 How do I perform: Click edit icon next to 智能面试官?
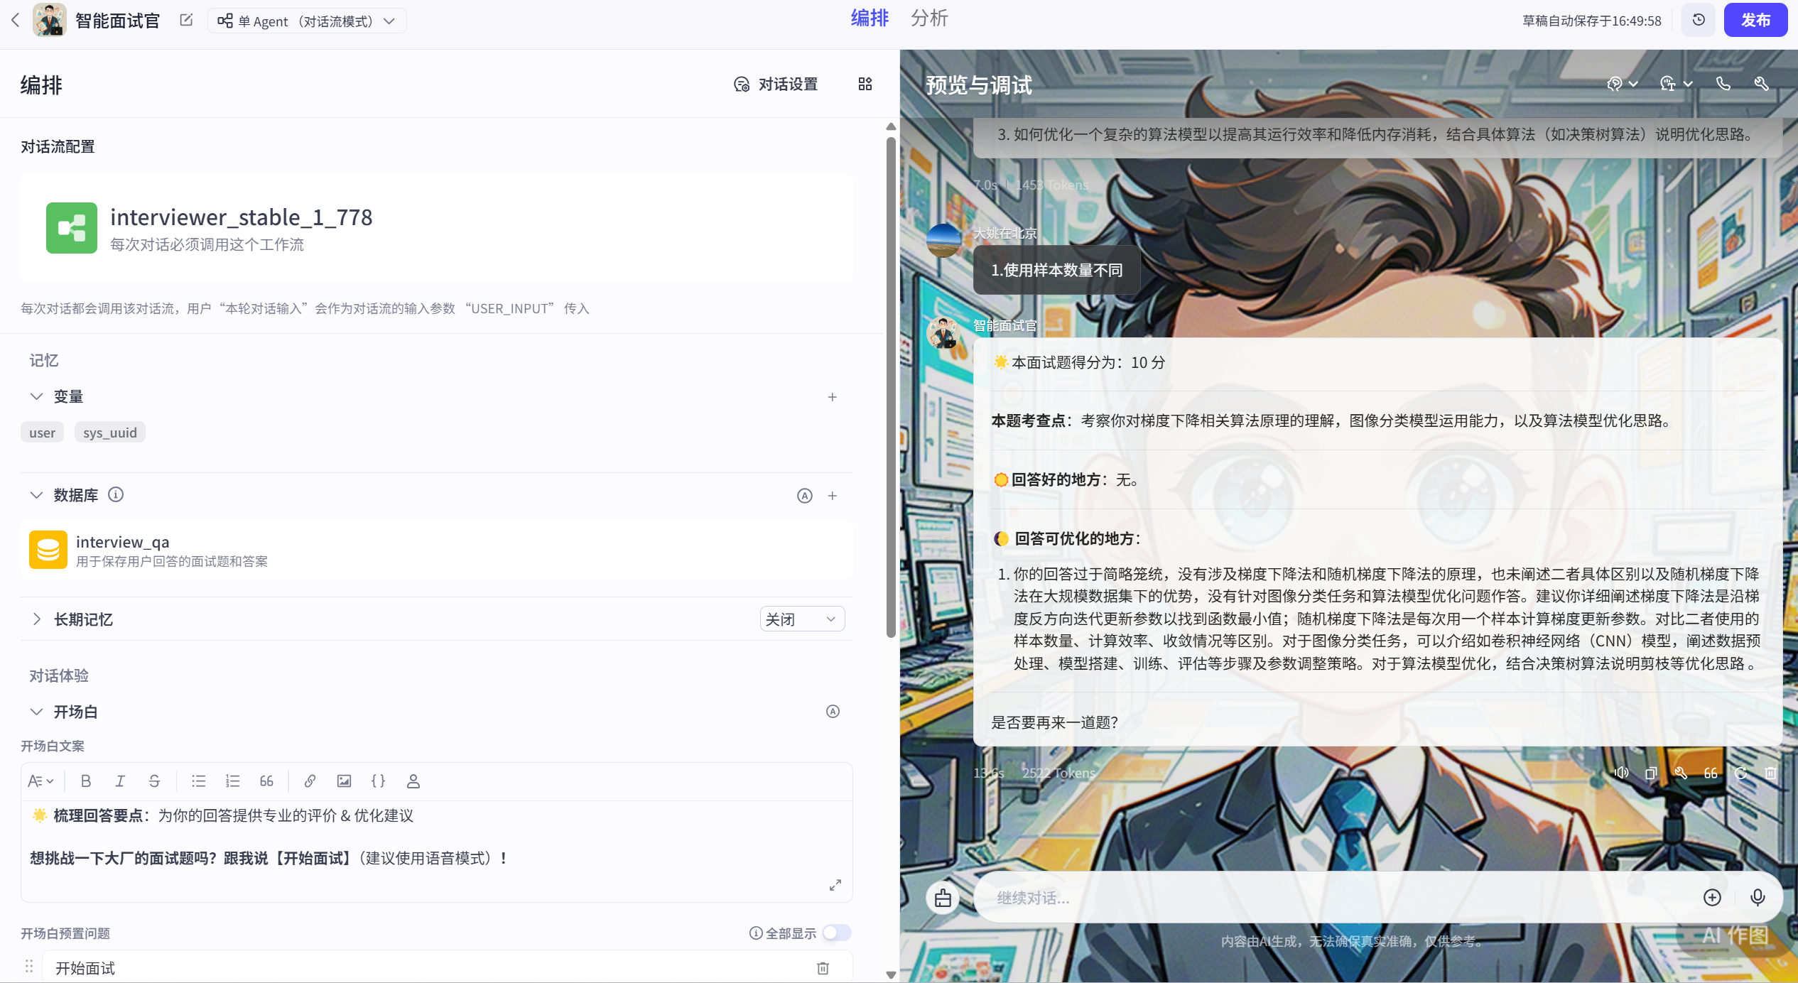pos(186,20)
